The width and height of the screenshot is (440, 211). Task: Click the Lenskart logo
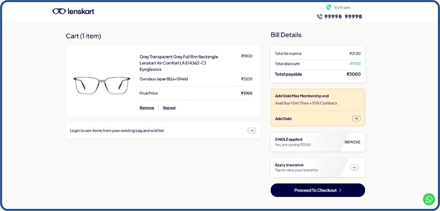[73, 11]
